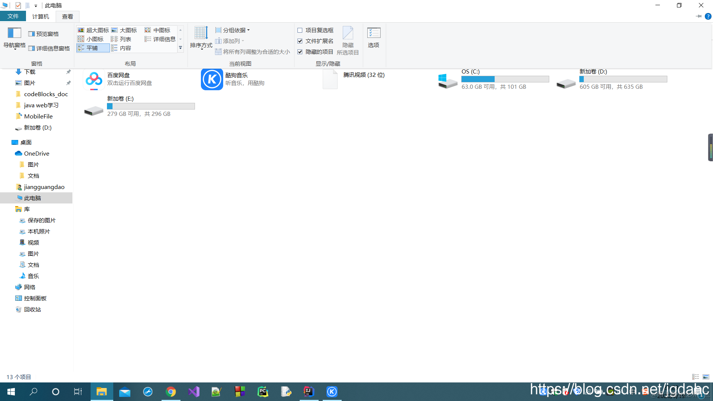This screenshot has width=713, height=401.
Task: Click the 新加卷 (E:) usage bar
Action: [151, 106]
